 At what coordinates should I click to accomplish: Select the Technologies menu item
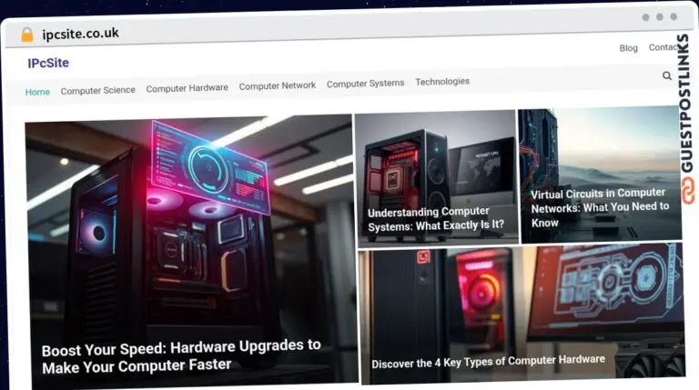pos(442,82)
